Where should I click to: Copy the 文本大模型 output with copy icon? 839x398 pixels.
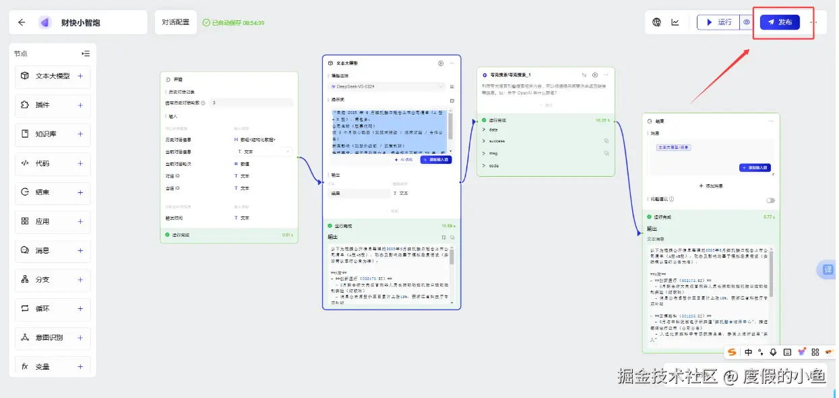coord(452,237)
